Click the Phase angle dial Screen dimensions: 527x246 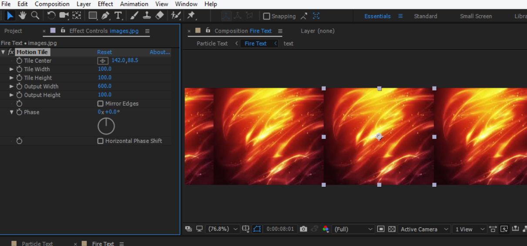[x=106, y=126]
